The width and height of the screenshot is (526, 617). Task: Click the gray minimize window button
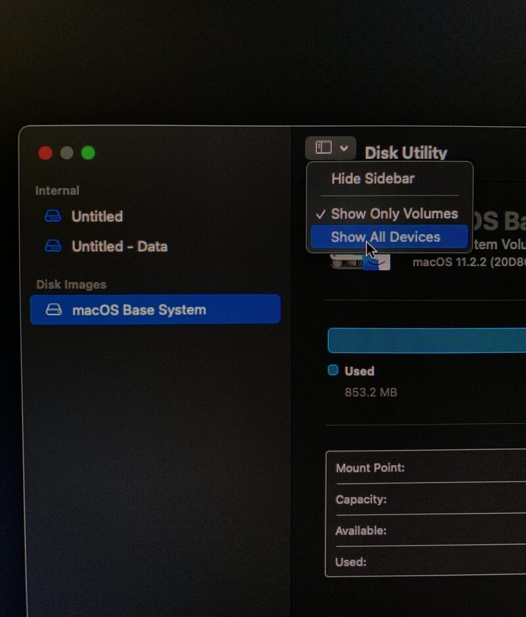click(x=67, y=153)
